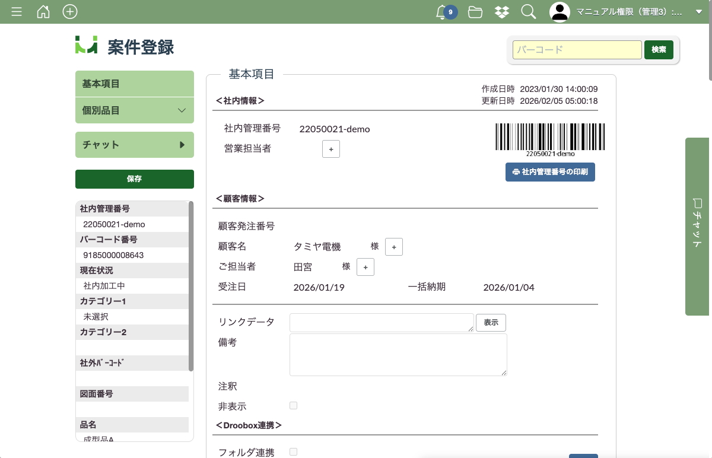This screenshot has height=458, width=712.
Task: Open the hamburger menu icon
Action: pyautogui.click(x=17, y=12)
